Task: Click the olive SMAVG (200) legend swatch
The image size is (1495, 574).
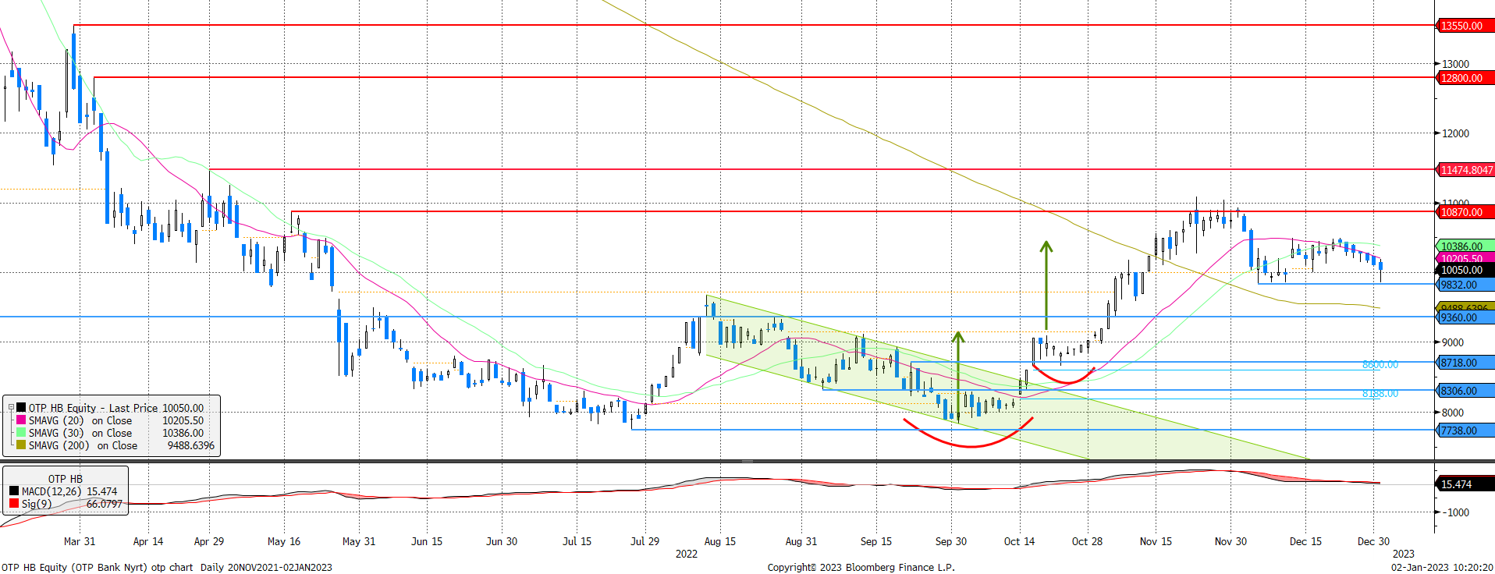Action: (x=21, y=445)
